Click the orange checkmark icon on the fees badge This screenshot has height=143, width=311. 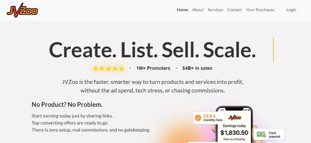(198, 118)
